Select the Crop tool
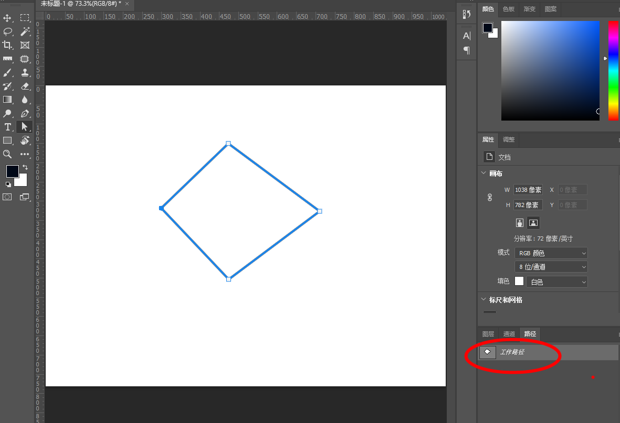Screen dimensions: 620x423 (x=7, y=45)
